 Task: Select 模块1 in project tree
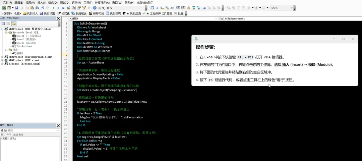pos(20,53)
